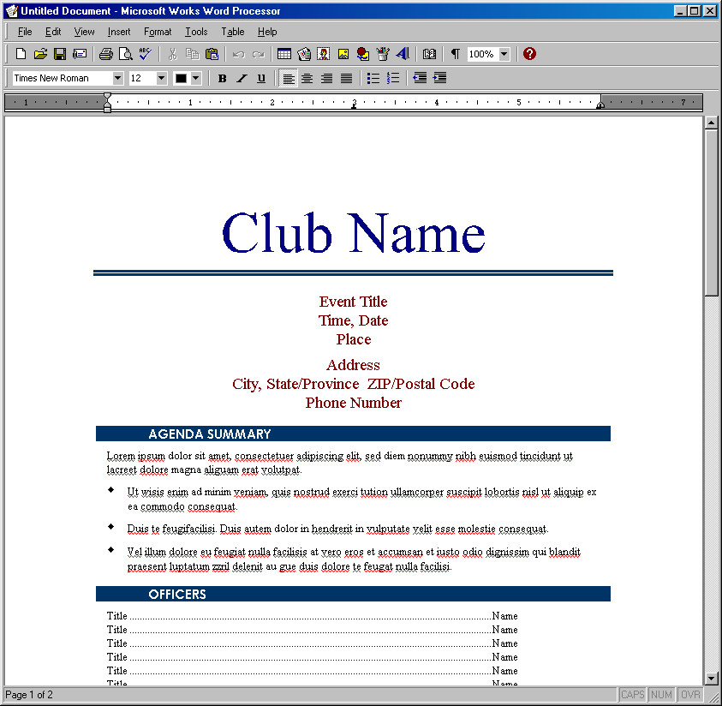Open the Address Book icon
The image size is (722, 706).
pos(429,54)
